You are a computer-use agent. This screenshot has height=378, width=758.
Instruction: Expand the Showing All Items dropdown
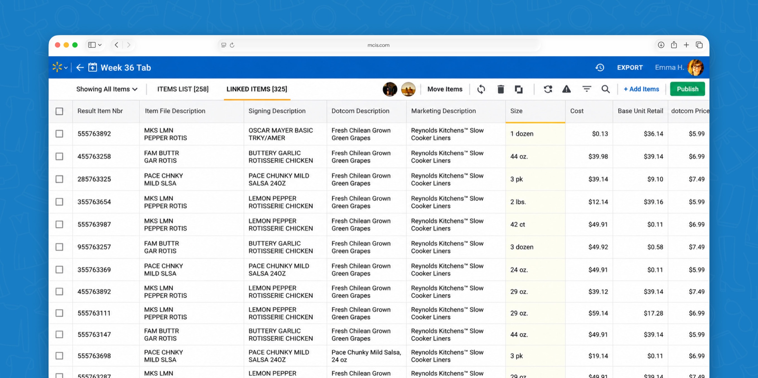coord(107,89)
